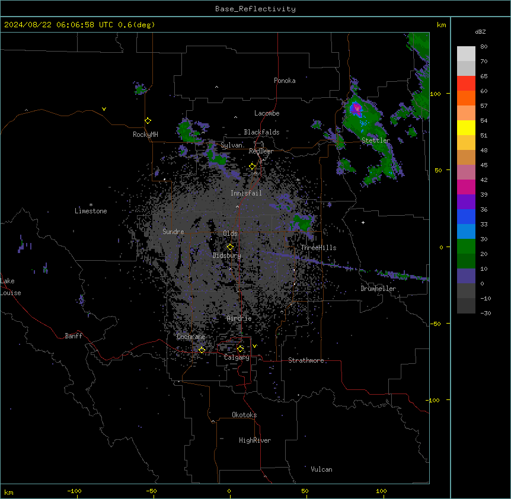The image size is (511, 499).
Task: Click the Calgary city label
Action: click(x=237, y=357)
